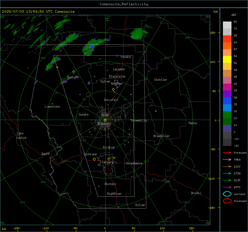The height and width of the screenshot is (232, 248).
Task: Click the cyan current ellipse legend icon
Action: pyautogui.click(x=227, y=194)
